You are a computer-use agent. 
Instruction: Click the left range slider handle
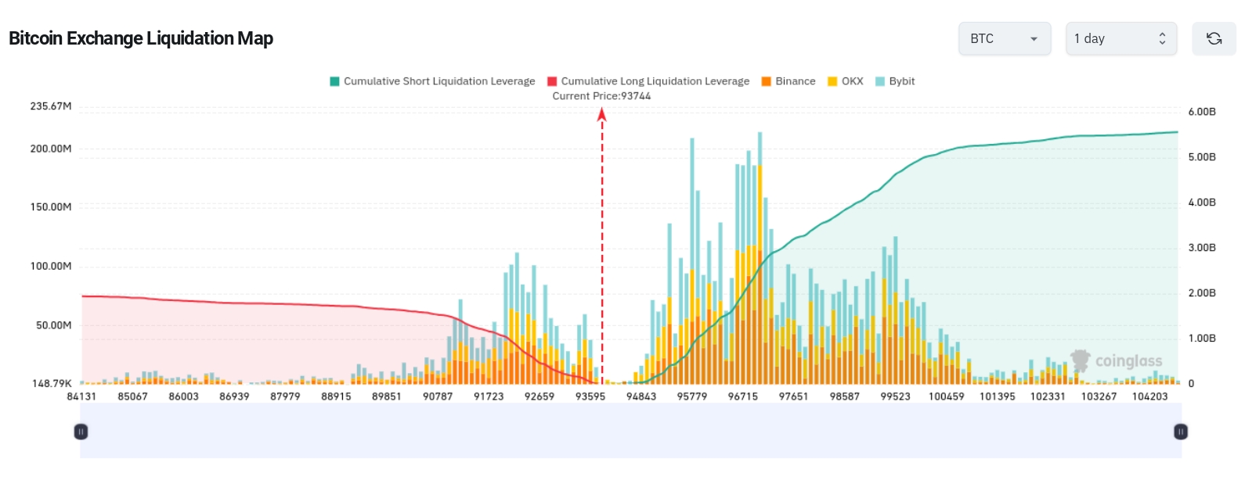81,432
